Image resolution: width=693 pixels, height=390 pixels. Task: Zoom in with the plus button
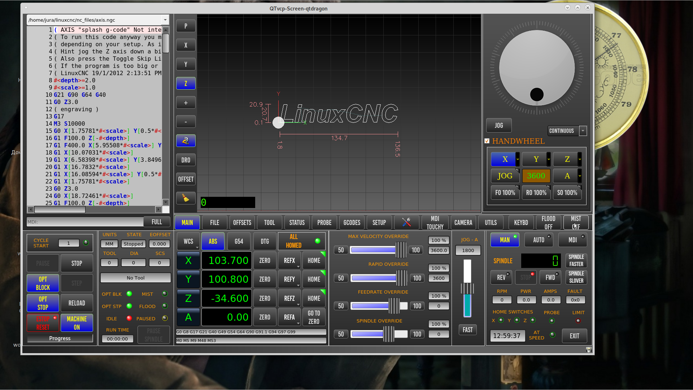pos(186,103)
